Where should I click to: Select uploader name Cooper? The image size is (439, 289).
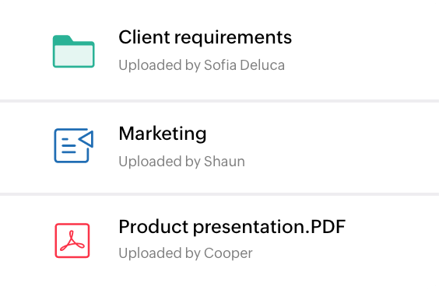click(x=228, y=253)
